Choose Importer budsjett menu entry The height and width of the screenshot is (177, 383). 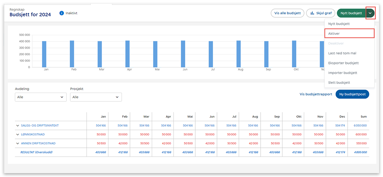pyautogui.click(x=342, y=73)
